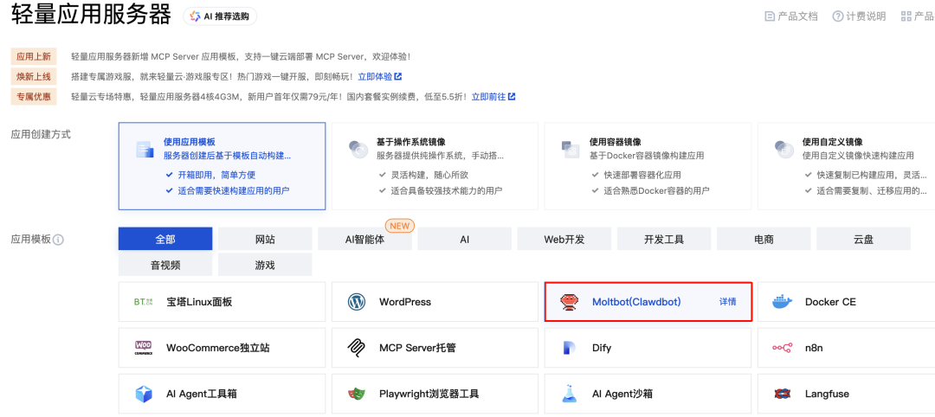Choose the 宝塔Linux面板 template name
The width and height of the screenshot is (935, 417).
pos(199,302)
